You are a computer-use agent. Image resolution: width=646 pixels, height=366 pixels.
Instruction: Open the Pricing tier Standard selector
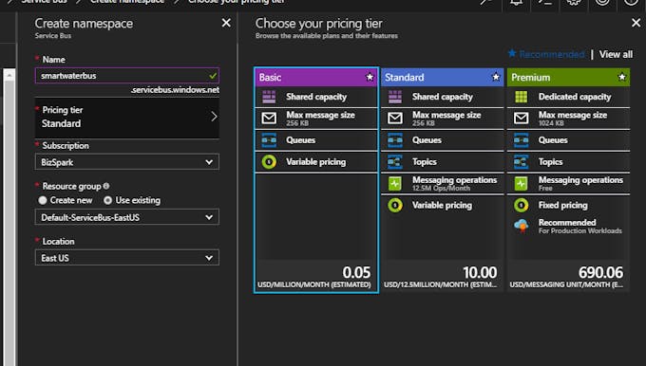[x=127, y=118]
